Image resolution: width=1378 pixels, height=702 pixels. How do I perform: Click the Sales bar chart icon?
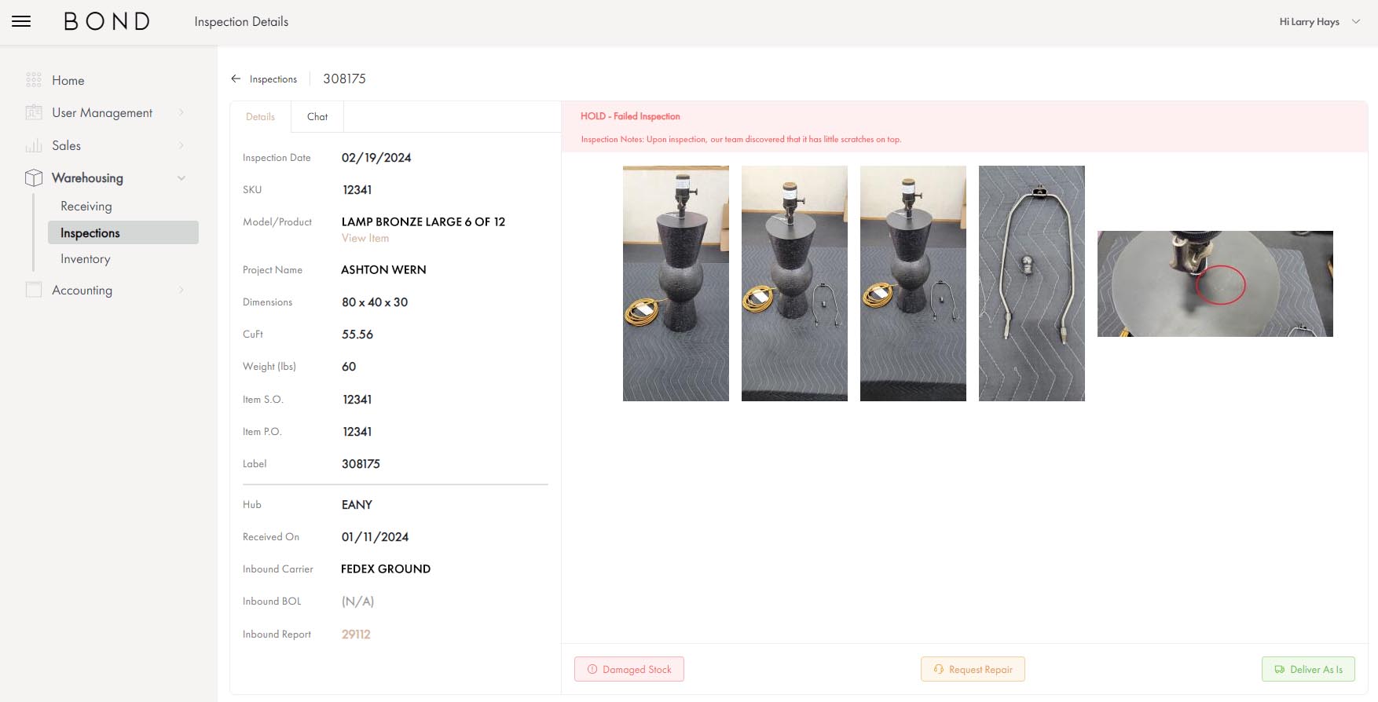[x=34, y=146]
